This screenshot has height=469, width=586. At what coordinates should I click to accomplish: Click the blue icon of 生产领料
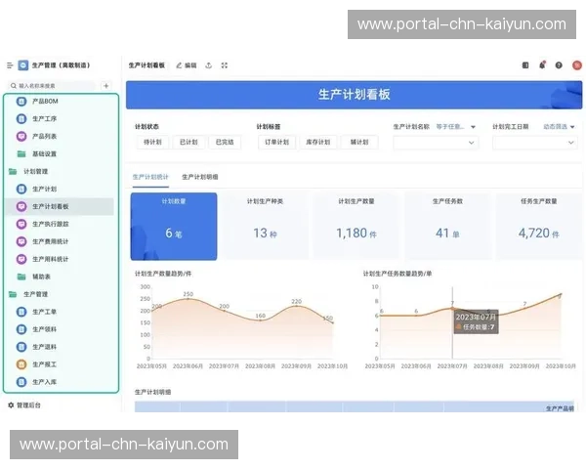21,329
